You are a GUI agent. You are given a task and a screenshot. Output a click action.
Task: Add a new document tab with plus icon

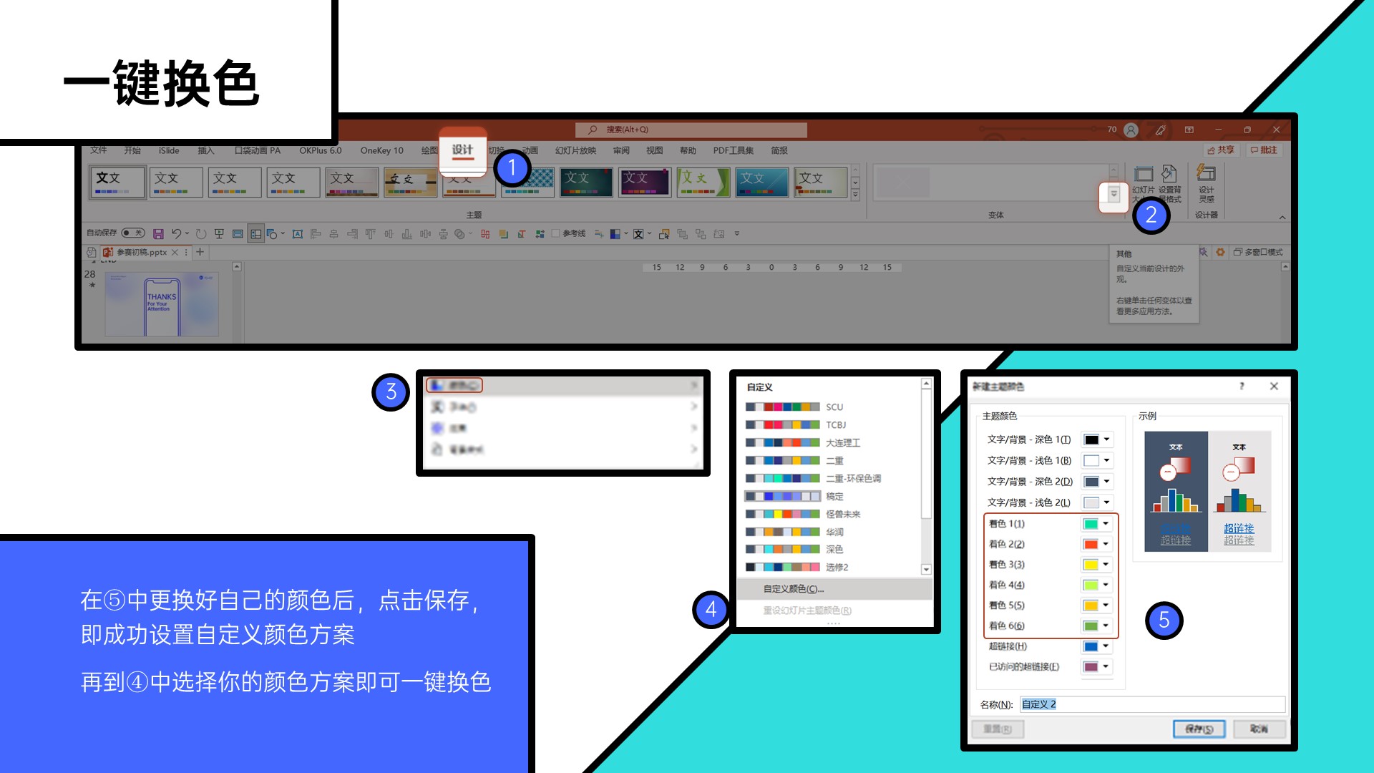pyautogui.click(x=200, y=252)
